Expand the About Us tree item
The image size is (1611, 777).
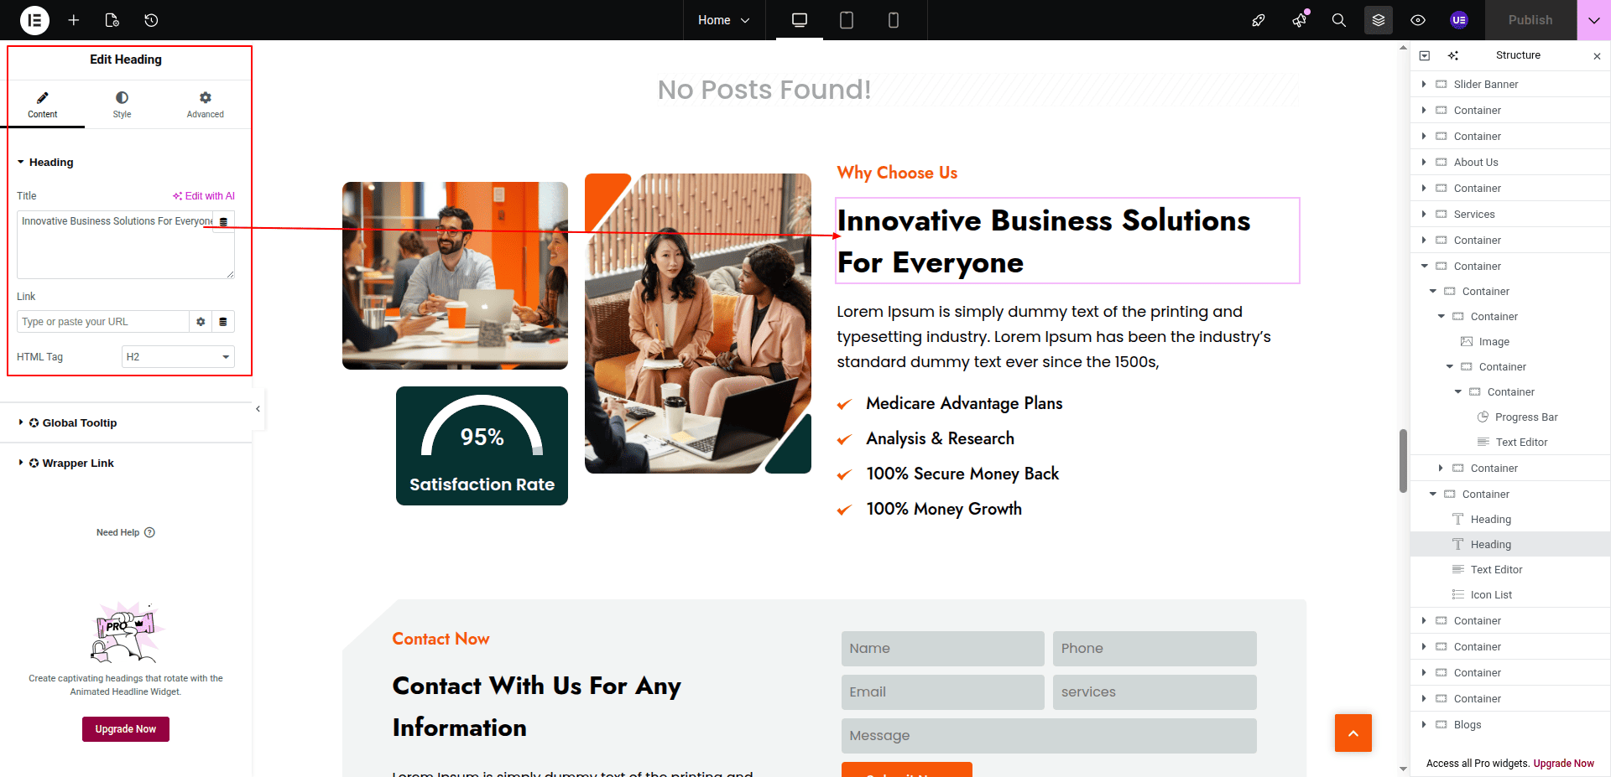[x=1424, y=162]
